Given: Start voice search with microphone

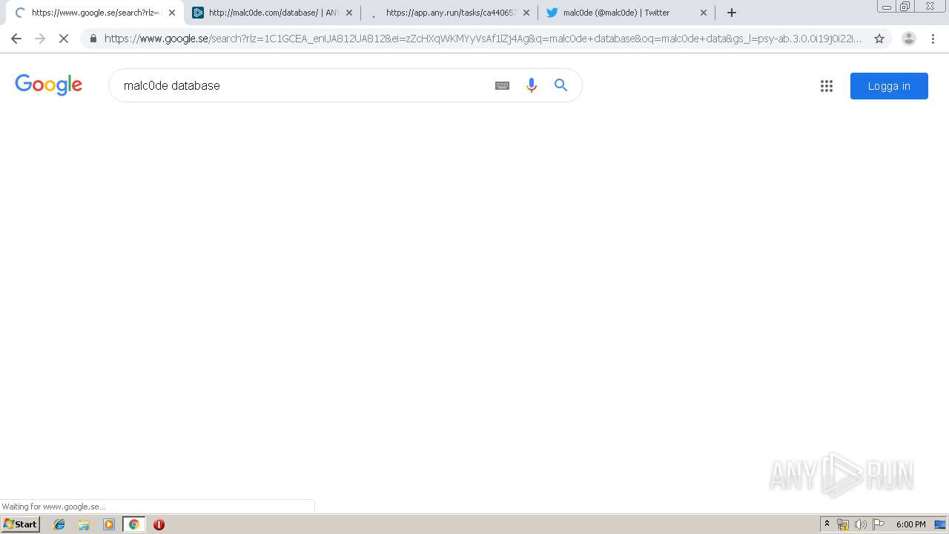Looking at the screenshot, I should 531,85.
